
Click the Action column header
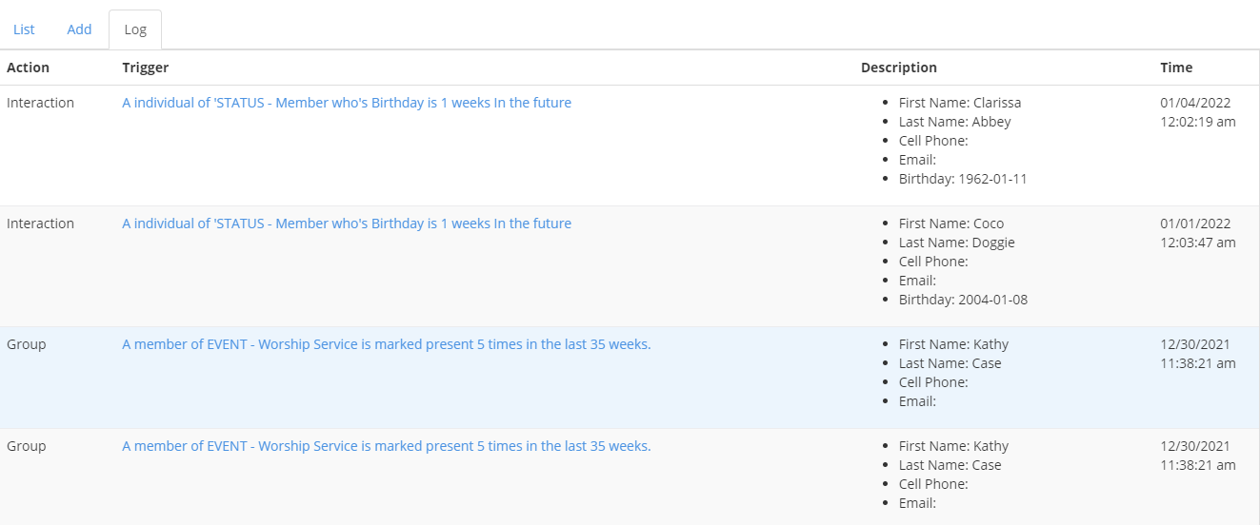point(28,68)
